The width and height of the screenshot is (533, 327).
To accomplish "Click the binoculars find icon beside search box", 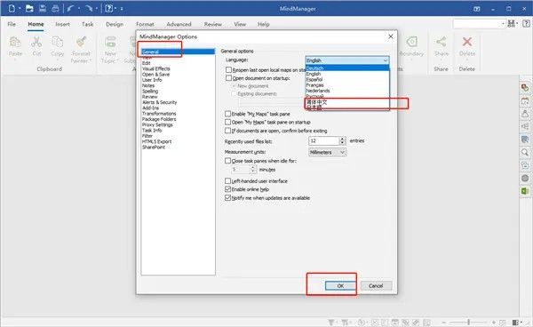I will pyautogui.click(x=512, y=23).
